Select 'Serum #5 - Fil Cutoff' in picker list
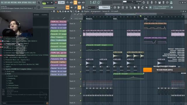 tap(58, 47)
